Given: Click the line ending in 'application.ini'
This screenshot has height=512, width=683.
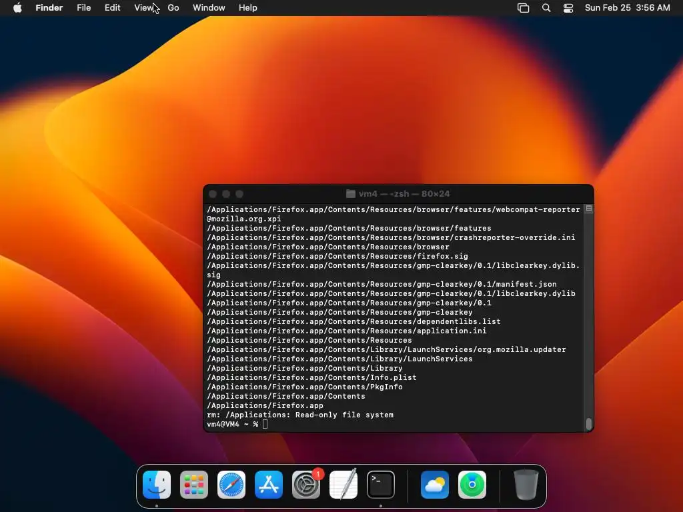Looking at the screenshot, I should 347,331.
